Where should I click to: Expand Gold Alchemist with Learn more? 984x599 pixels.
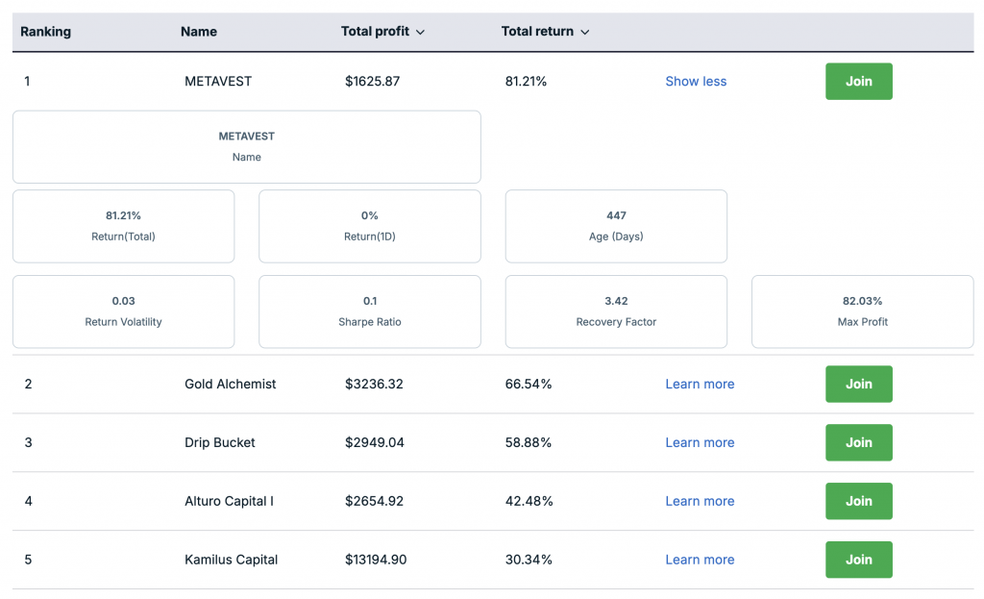(x=700, y=384)
